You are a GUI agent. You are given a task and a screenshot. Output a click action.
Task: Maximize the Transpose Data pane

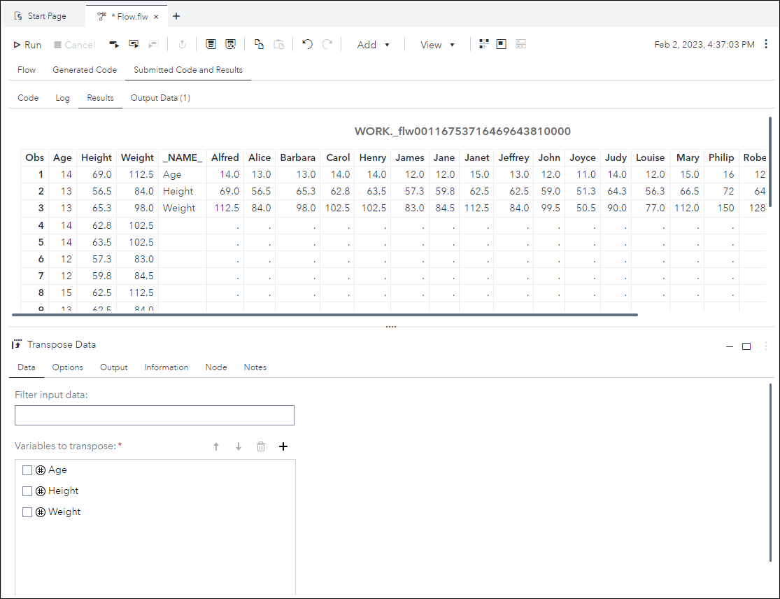tap(746, 346)
